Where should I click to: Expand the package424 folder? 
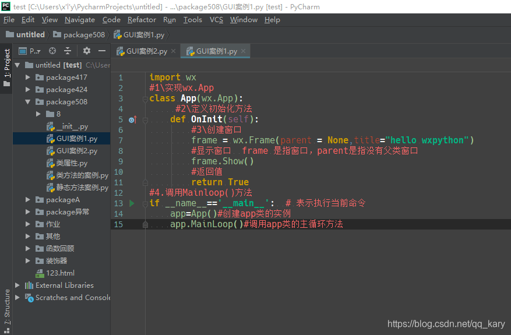pyautogui.click(x=28, y=90)
